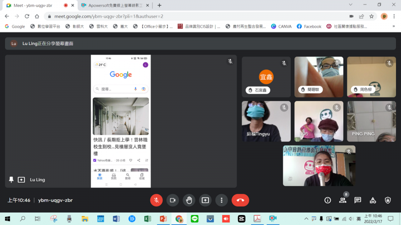Open PowerPoint from the taskbar
Screen dimensions: 401x225
(x=163, y=218)
